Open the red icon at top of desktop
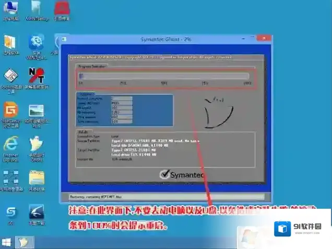The height and width of the screenshot is (249, 332). pos(63,9)
